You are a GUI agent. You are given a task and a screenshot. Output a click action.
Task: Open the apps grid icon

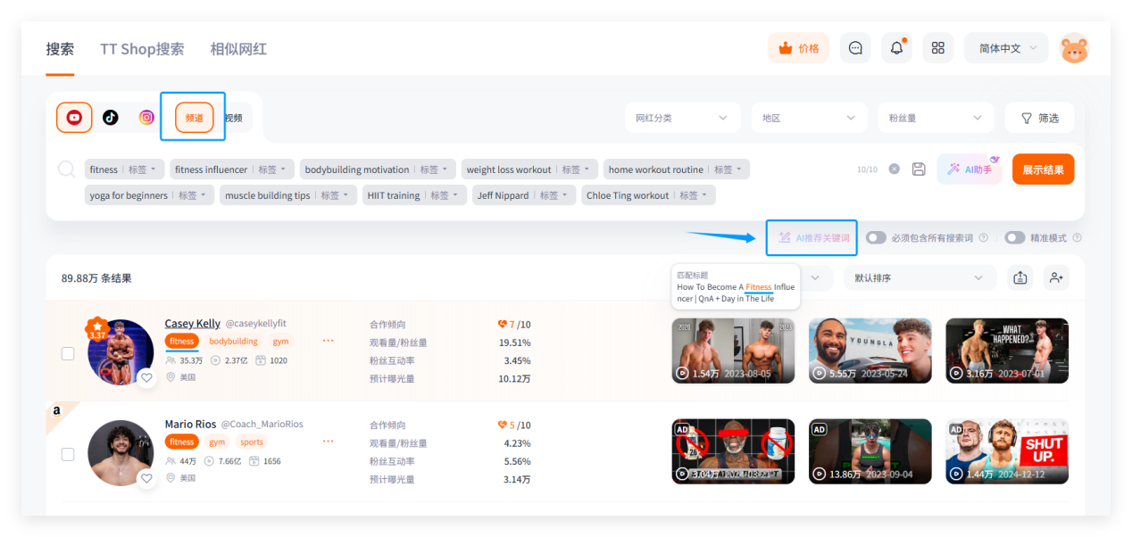(x=937, y=48)
